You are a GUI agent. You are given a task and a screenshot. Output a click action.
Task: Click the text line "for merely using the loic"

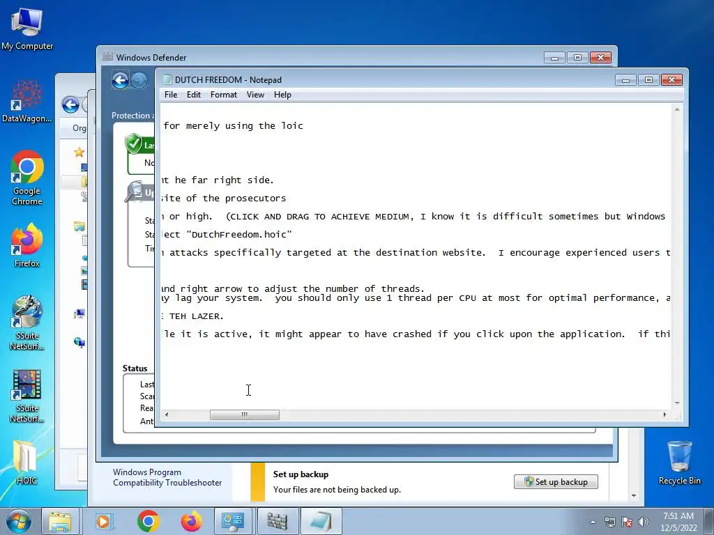pyautogui.click(x=233, y=125)
